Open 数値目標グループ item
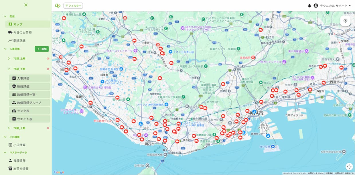The height and width of the screenshot is (175, 355). [x=29, y=103]
